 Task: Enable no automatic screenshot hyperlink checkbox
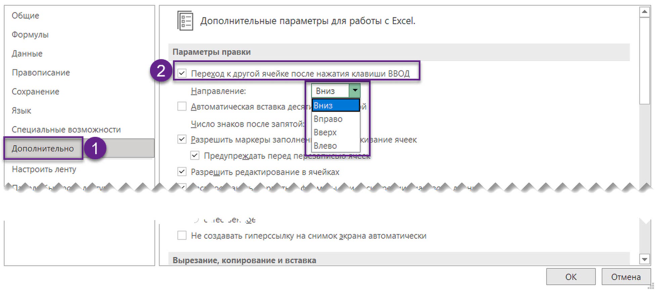182,236
